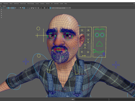Select the right eyebrow curve control

[102, 29]
